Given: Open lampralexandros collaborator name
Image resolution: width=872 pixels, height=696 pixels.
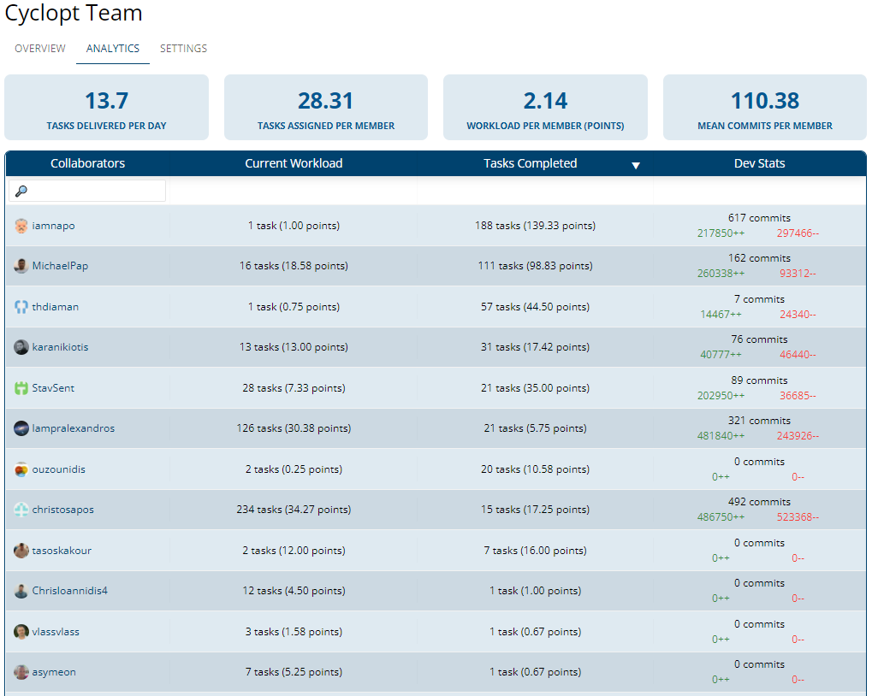Looking at the screenshot, I should coord(74,428).
